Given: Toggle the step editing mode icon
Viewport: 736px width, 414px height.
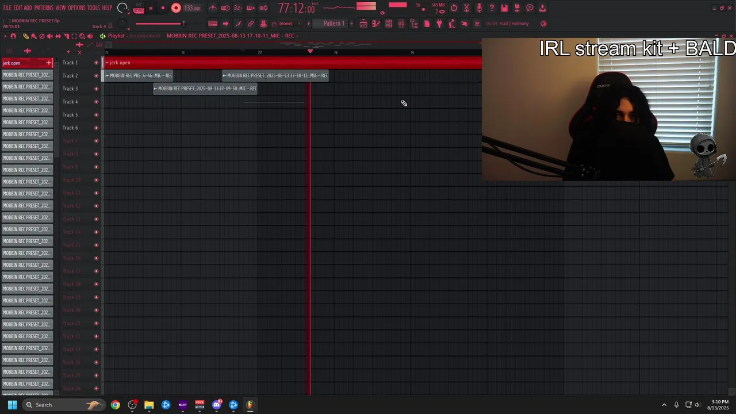Looking at the screenshot, I should pos(251,8).
